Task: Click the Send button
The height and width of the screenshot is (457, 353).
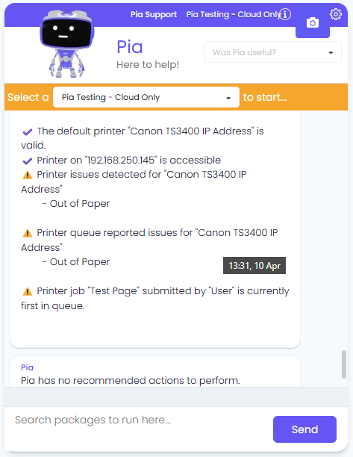Action: pyautogui.click(x=304, y=429)
